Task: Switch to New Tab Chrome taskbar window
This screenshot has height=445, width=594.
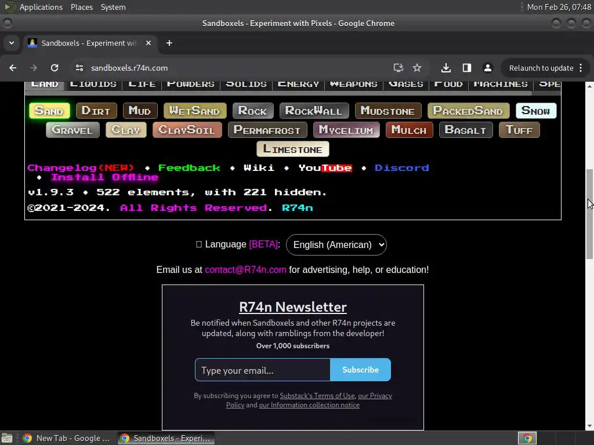Action: pos(67,438)
